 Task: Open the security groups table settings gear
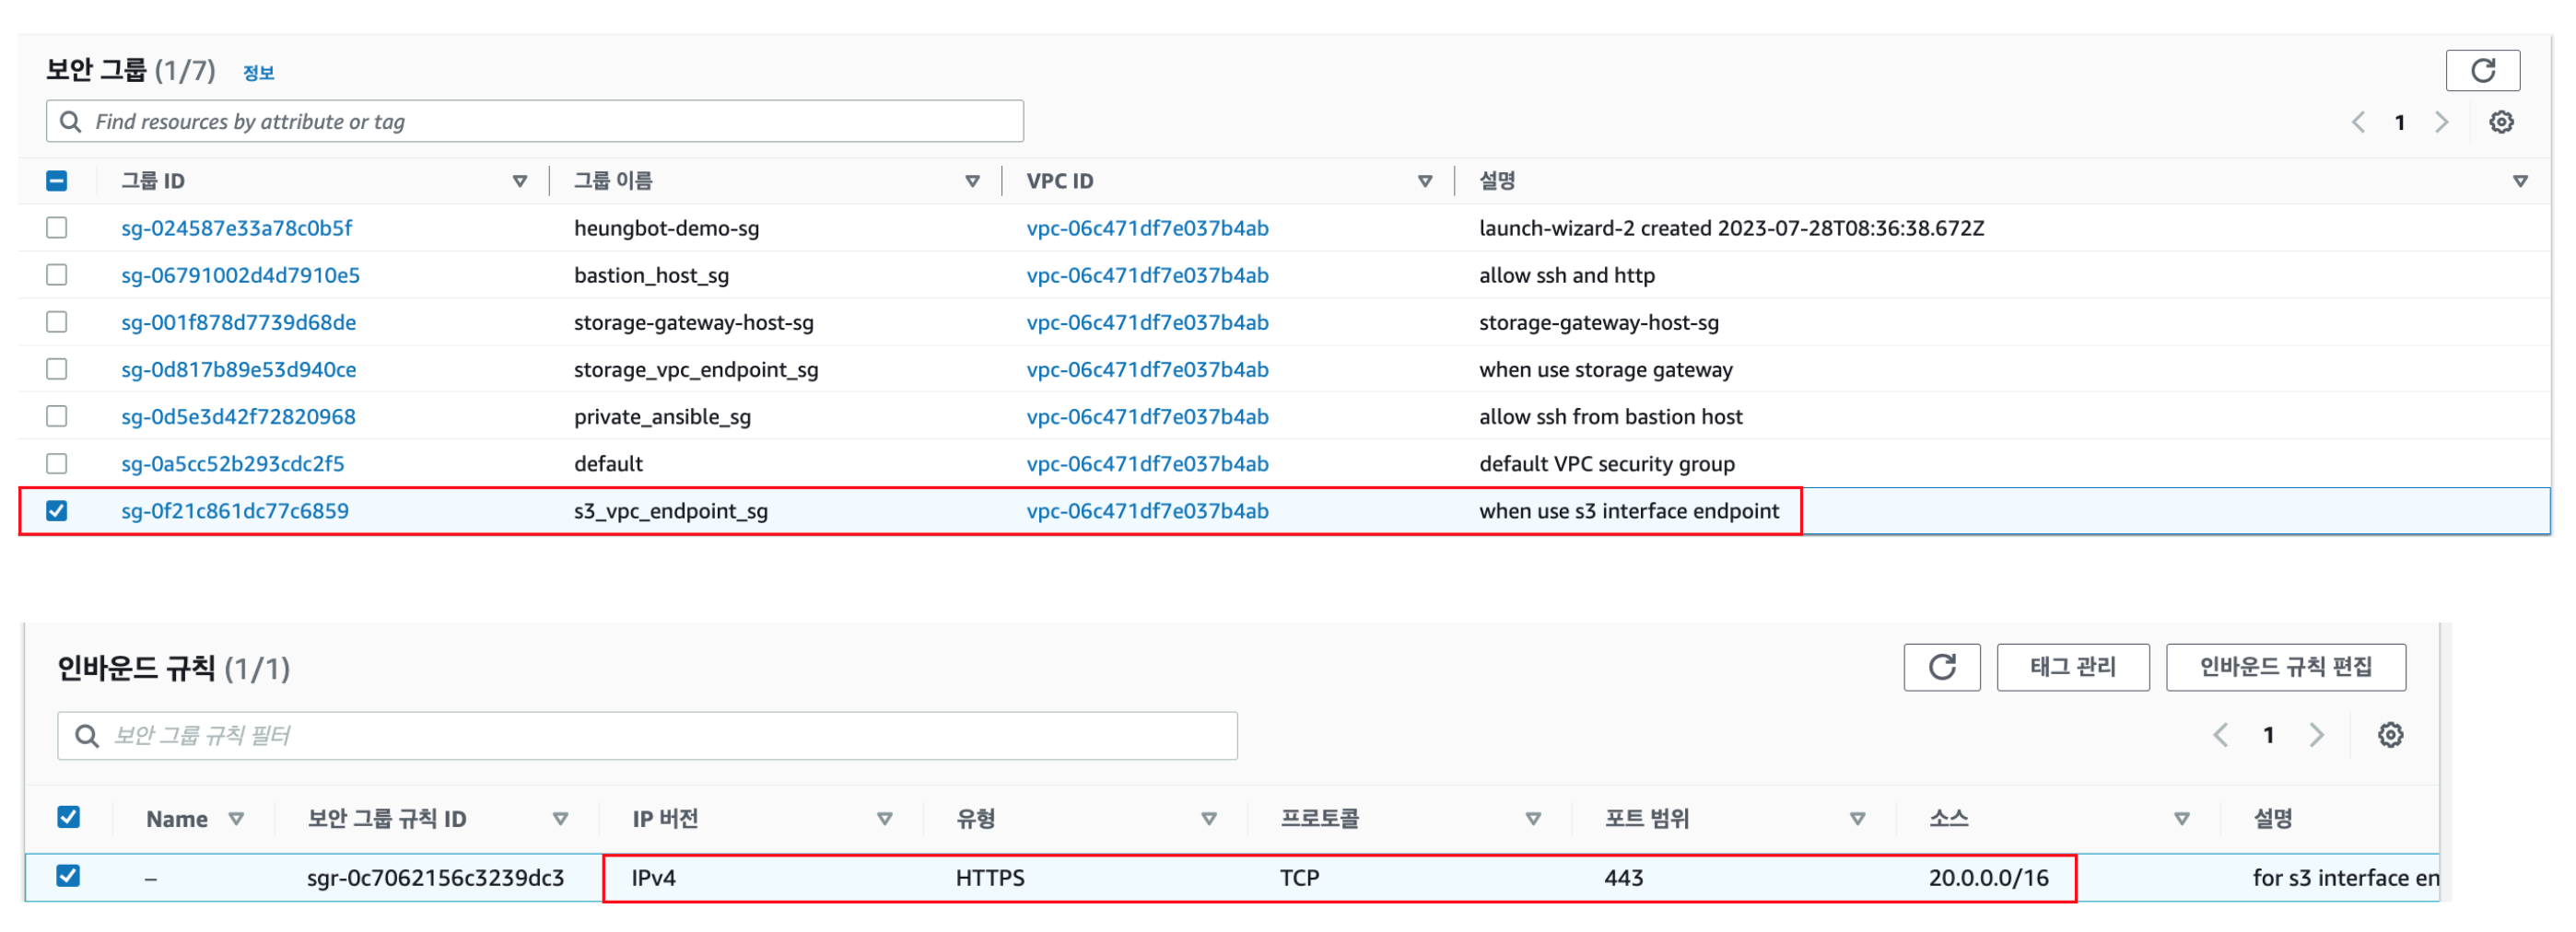[2502, 121]
